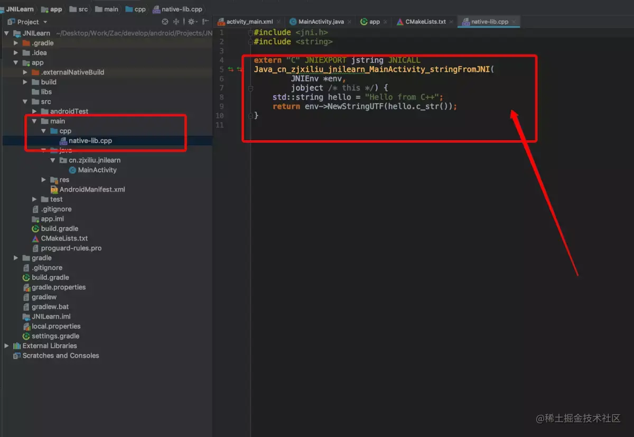Collapse the JNILearn root node arrow
The width and height of the screenshot is (634, 437).
click(6, 33)
